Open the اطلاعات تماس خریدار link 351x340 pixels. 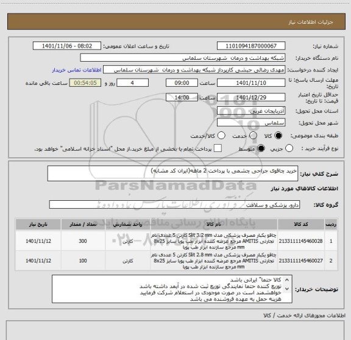(x=77, y=70)
